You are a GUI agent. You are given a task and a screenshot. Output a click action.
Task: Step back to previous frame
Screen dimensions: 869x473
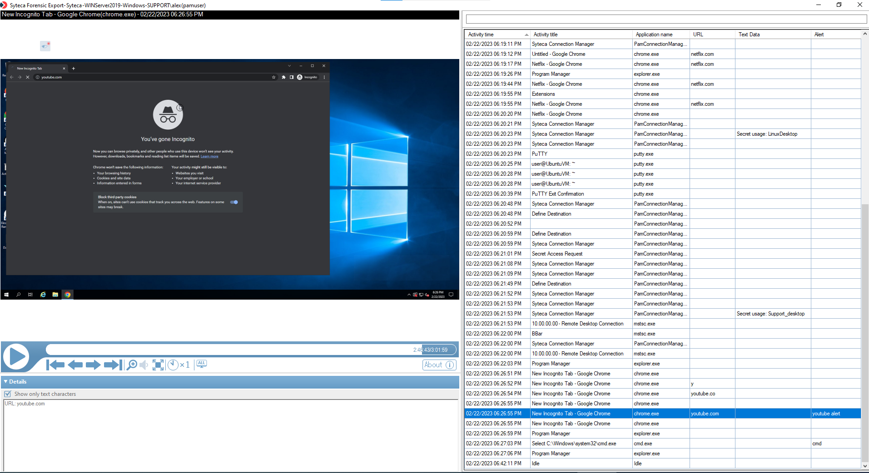[x=75, y=365]
